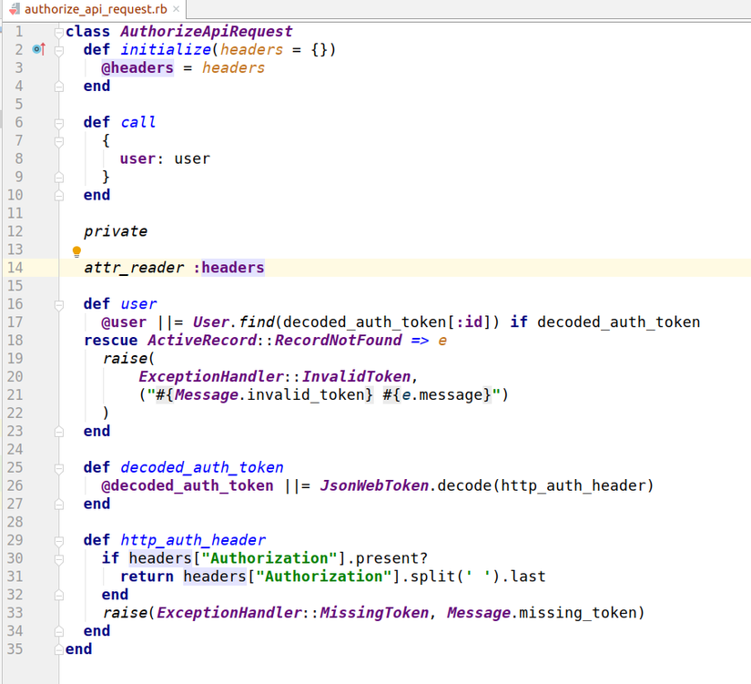
Task: Collapse the hash literal fold on line 7
Action: tap(59, 141)
